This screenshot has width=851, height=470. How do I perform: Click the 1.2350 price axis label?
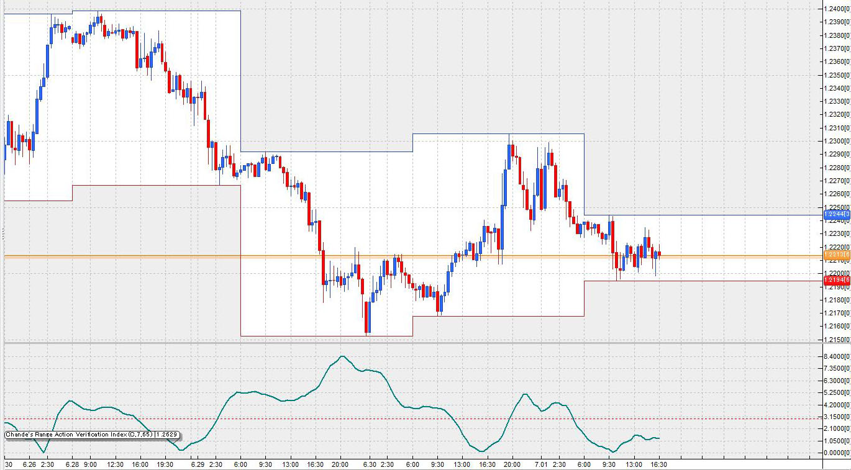coord(837,75)
